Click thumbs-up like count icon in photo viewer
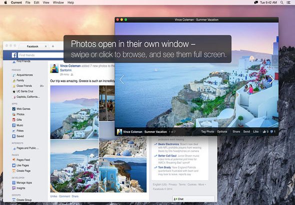The height and width of the screenshot is (205, 295). pos(264,132)
